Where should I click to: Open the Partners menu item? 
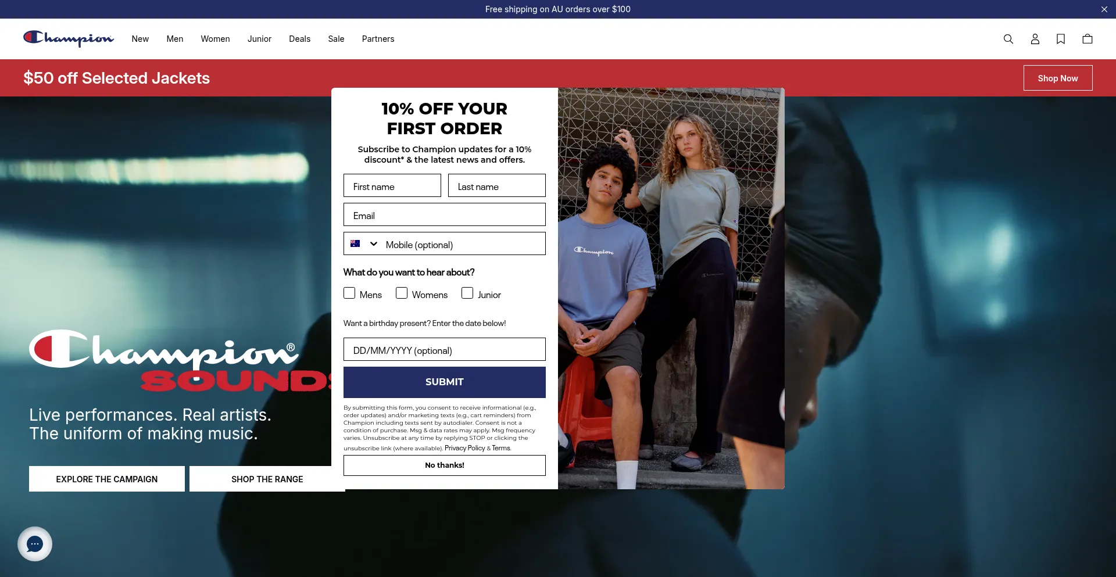[378, 39]
